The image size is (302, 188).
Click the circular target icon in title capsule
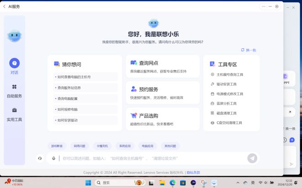click(277, 6)
